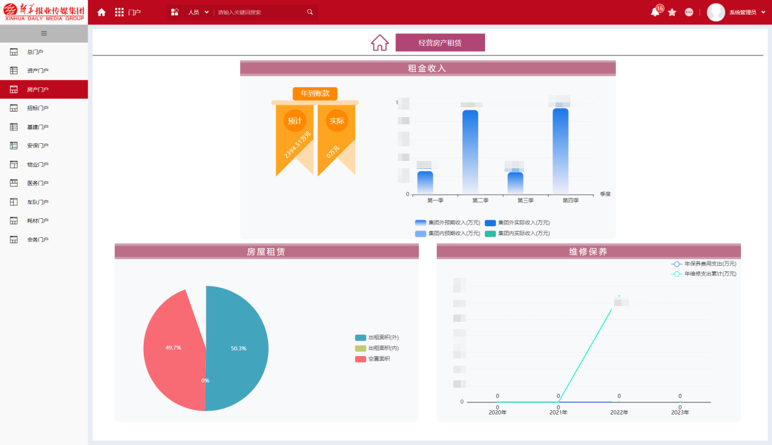Click the 总门户 sidebar icon
772x445 pixels.
14,52
